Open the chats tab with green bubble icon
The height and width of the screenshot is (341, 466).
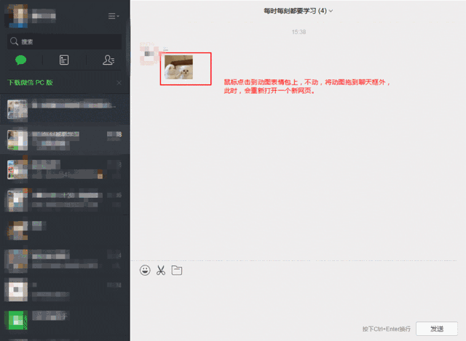(x=21, y=60)
